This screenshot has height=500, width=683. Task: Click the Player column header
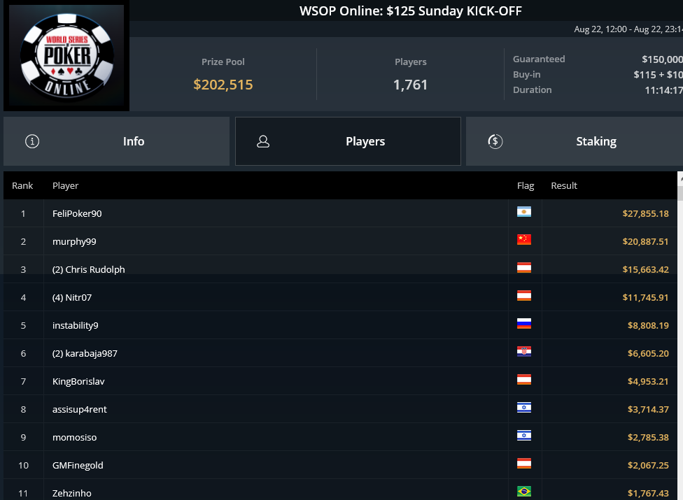[x=65, y=185]
